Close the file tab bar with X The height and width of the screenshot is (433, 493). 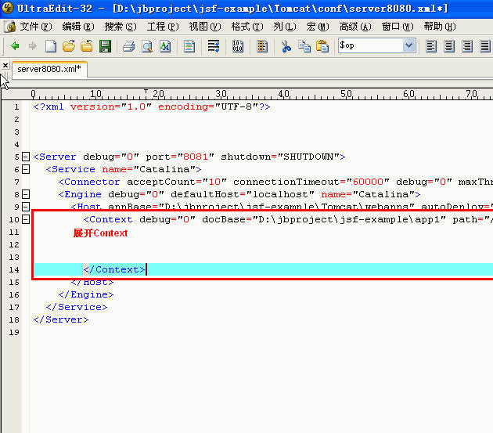coord(5,66)
